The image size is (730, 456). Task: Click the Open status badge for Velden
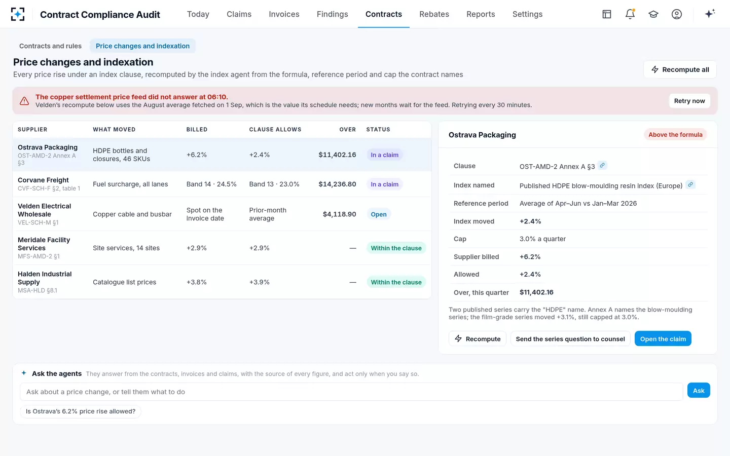[x=379, y=214]
